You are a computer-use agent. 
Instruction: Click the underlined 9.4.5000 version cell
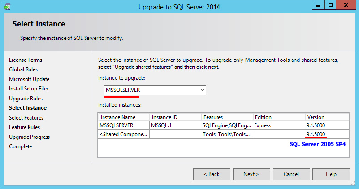(327, 134)
